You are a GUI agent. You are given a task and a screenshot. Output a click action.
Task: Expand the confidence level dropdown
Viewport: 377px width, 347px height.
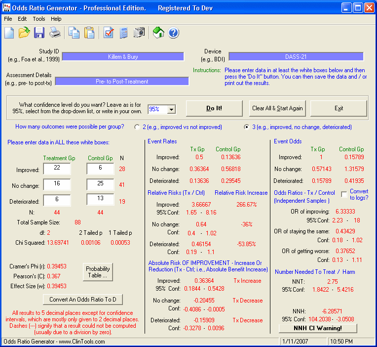click(171, 109)
